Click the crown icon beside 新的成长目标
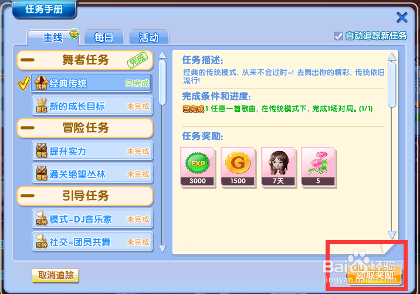Screen dimensions: 420x294 (x=41, y=105)
